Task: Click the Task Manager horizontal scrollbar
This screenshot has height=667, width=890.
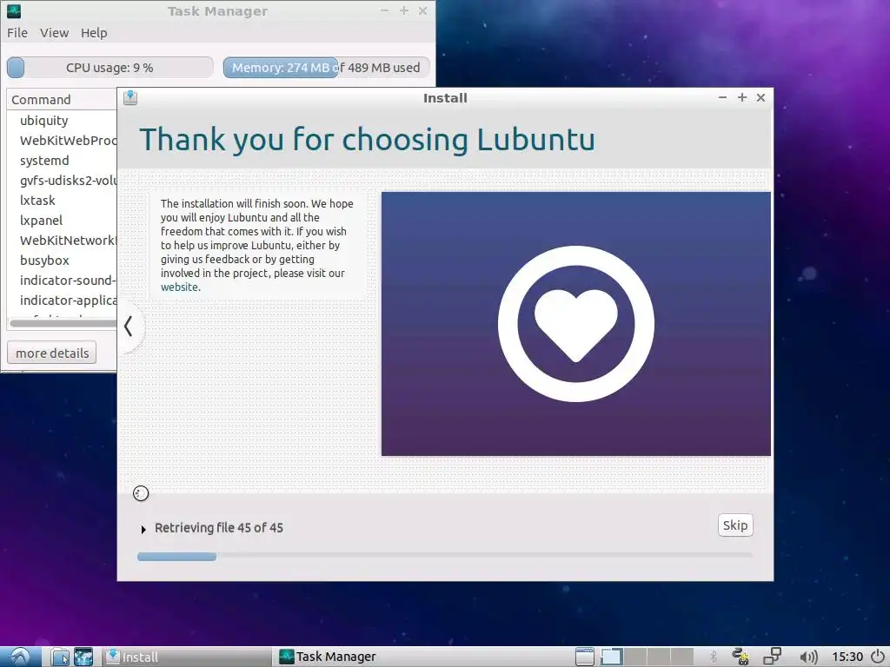Action: coord(63,323)
